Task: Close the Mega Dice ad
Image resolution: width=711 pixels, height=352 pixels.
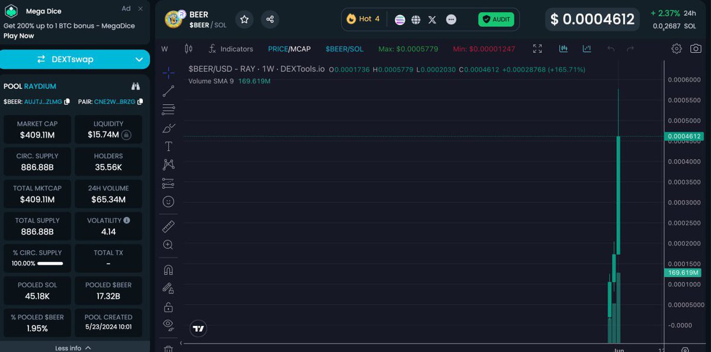Action: click(x=140, y=9)
